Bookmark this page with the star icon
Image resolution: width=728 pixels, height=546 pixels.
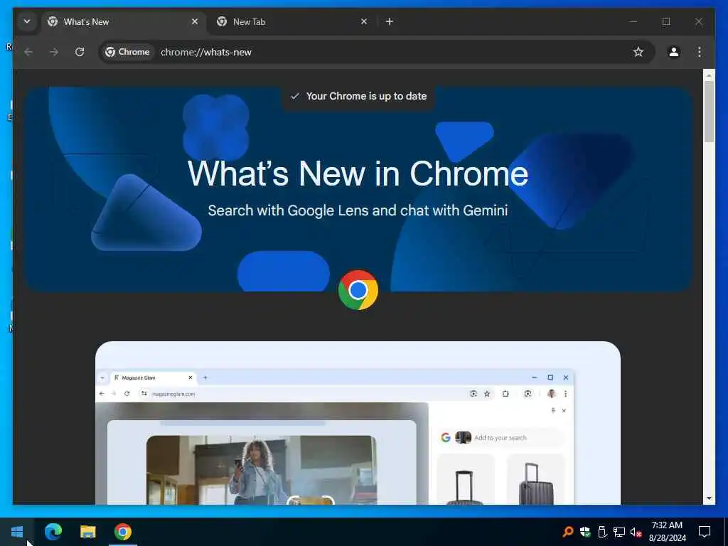tap(638, 52)
